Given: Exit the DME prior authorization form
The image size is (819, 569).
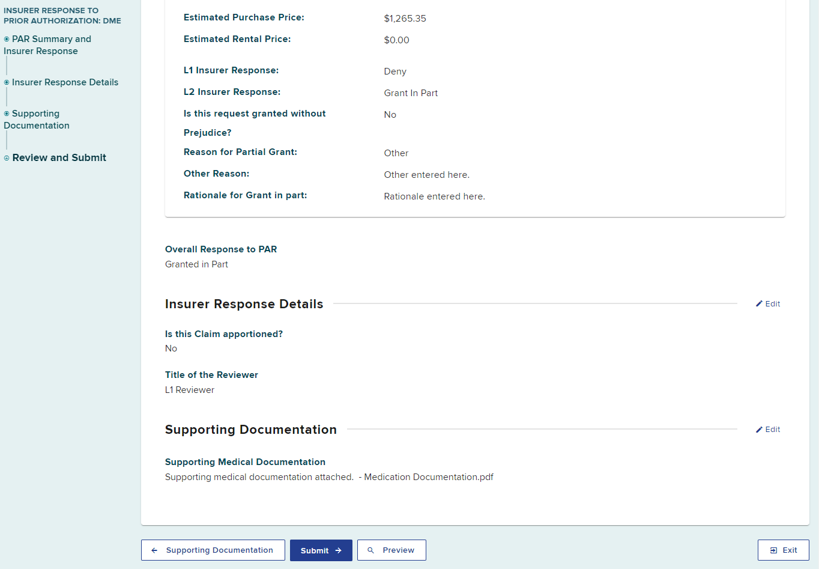Looking at the screenshot, I should (784, 550).
